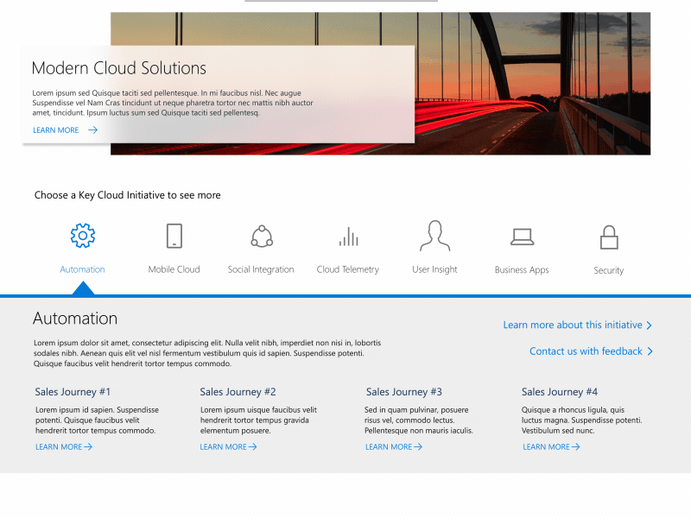The image size is (691, 518).
Task: Expand chevron next to Learn more about initiative
Action: point(650,325)
